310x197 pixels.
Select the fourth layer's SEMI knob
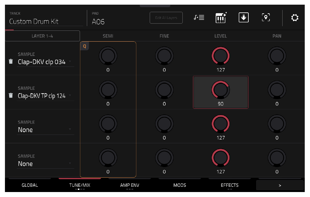click(x=108, y=158)
